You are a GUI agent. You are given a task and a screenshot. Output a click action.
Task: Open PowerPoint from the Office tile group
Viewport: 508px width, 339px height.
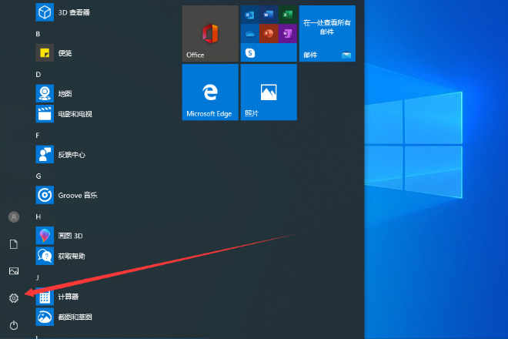pyautogui.click(x=268, y=34)
